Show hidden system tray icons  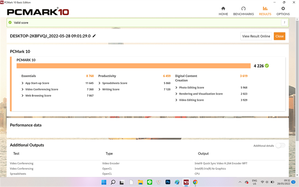[x=240, y=182]
